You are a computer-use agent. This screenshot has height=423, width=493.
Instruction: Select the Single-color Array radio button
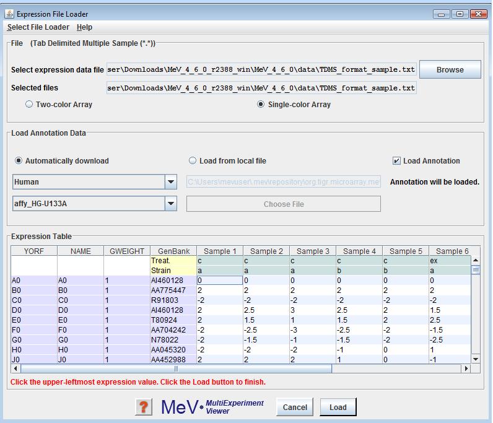click(261, 105)
